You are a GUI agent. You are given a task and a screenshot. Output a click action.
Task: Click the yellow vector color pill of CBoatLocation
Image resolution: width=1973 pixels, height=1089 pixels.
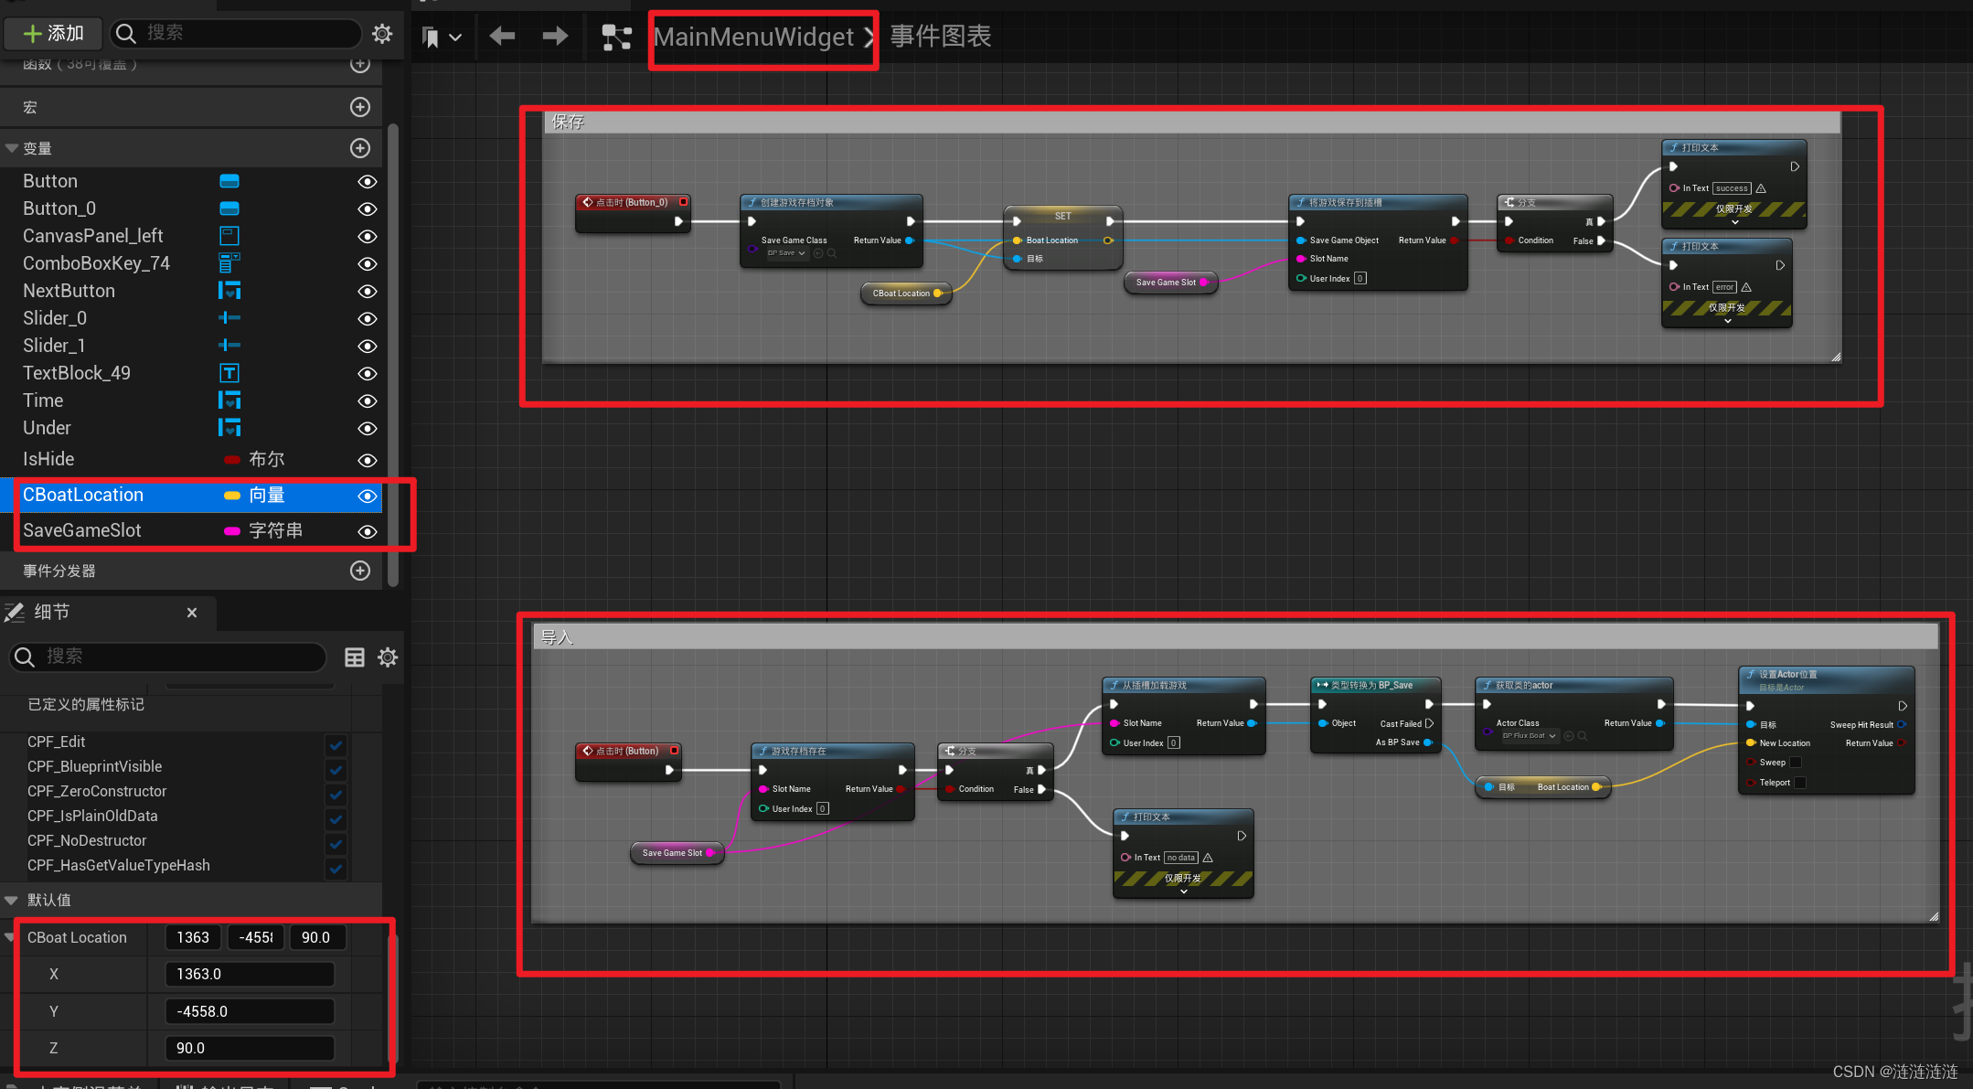point(232,496)
